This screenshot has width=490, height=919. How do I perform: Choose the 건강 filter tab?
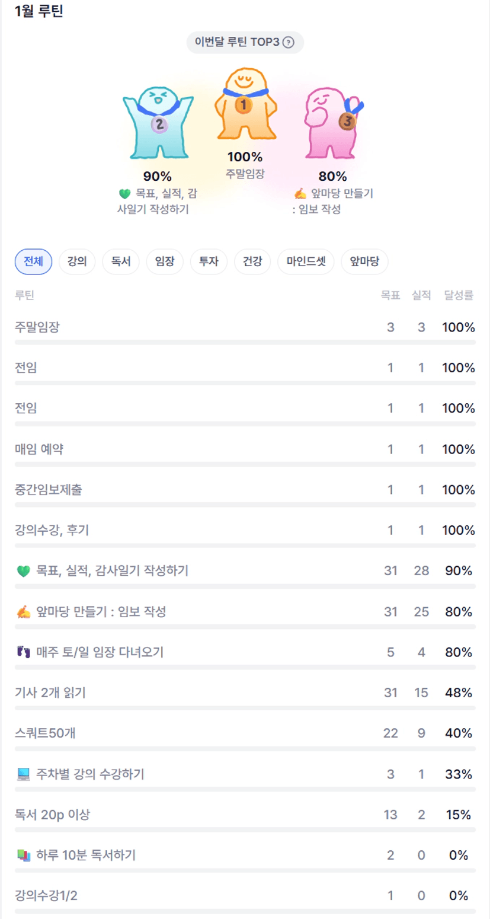click(252, 261)
